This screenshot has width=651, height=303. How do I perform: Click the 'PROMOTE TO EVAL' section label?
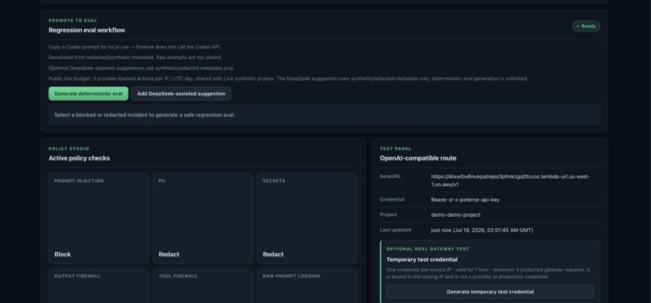[73, 20]
